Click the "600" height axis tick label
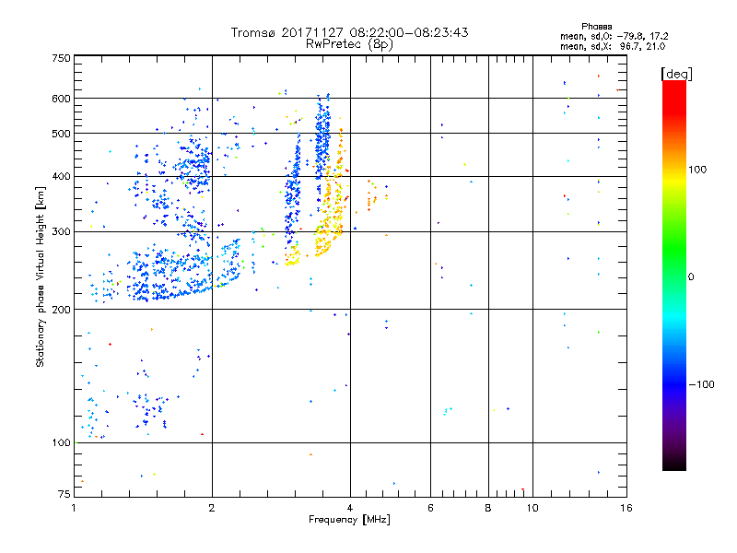Screen dimensions: 737x553 61,99
